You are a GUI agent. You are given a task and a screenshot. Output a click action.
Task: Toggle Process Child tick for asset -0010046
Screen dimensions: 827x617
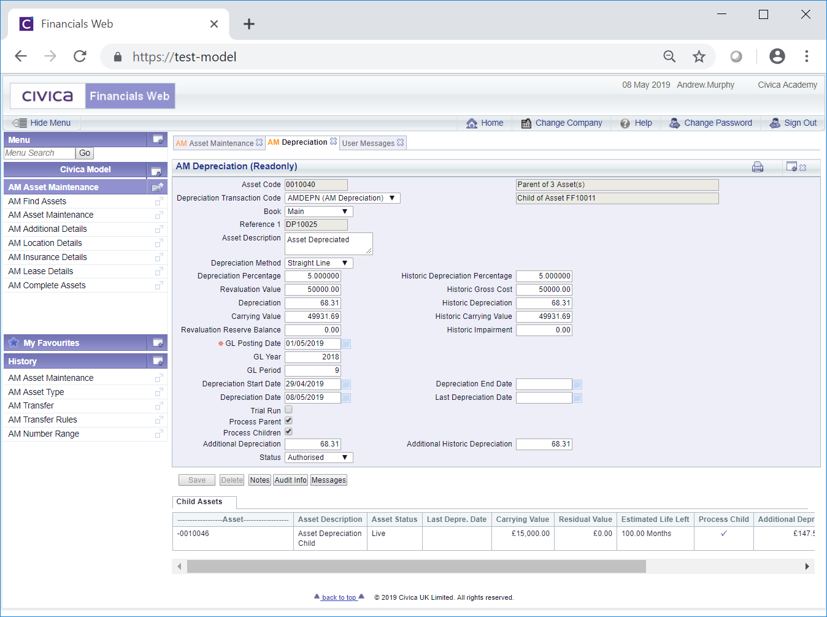pyautogui.click(x=724, y=534)
